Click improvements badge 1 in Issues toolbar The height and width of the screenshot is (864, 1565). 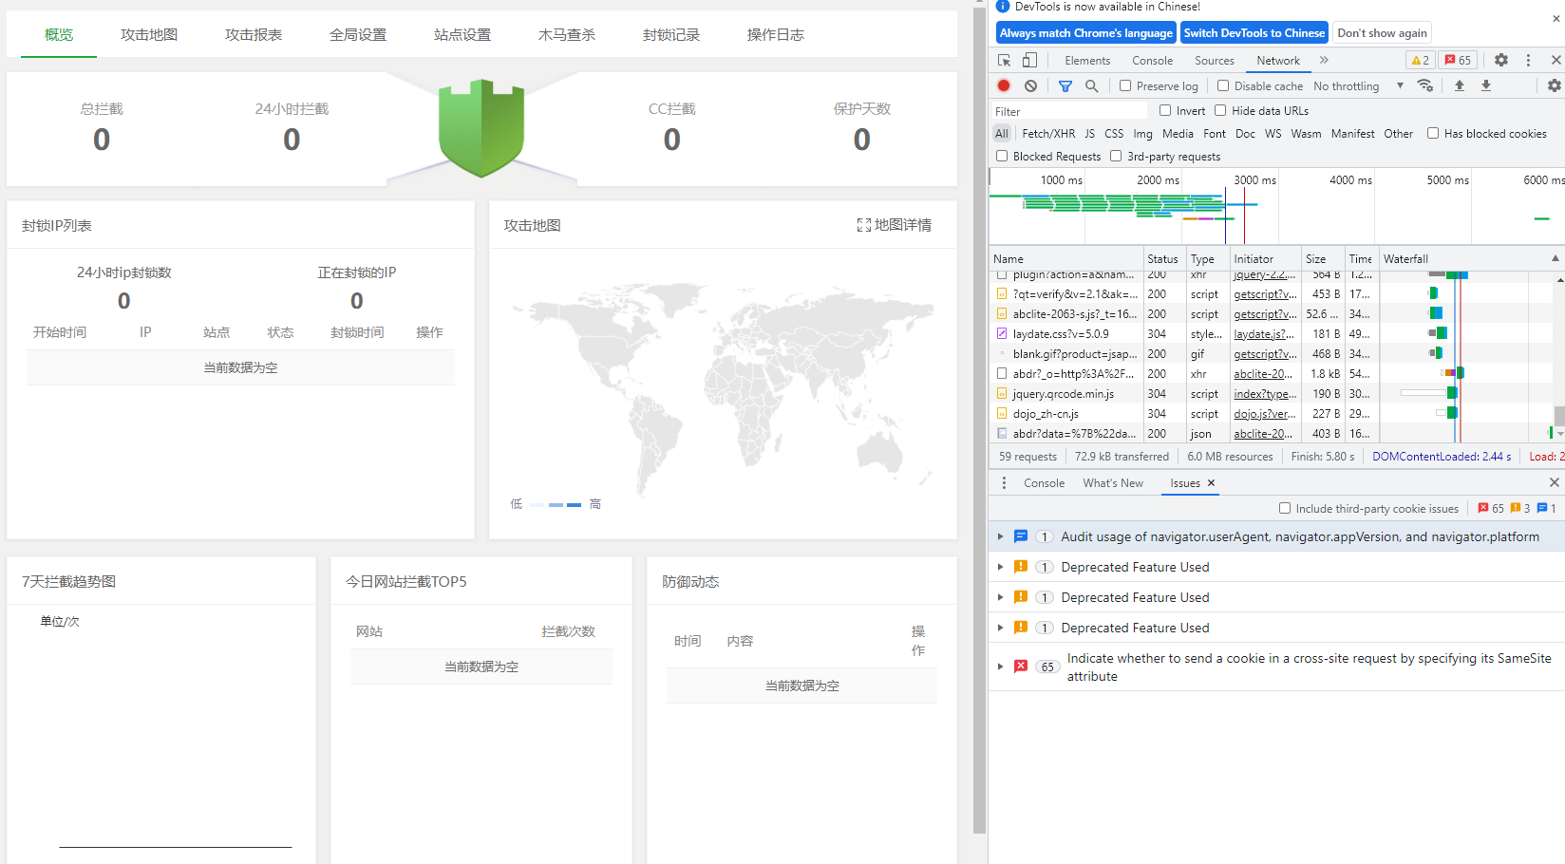pos(1547,508)
